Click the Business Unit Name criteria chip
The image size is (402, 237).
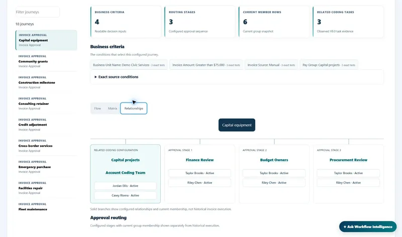129,65
